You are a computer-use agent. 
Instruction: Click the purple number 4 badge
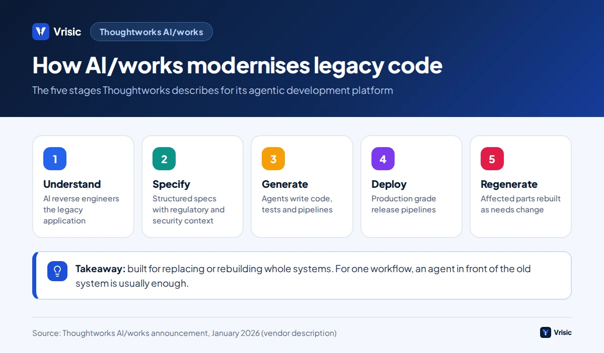pos(383,159)
